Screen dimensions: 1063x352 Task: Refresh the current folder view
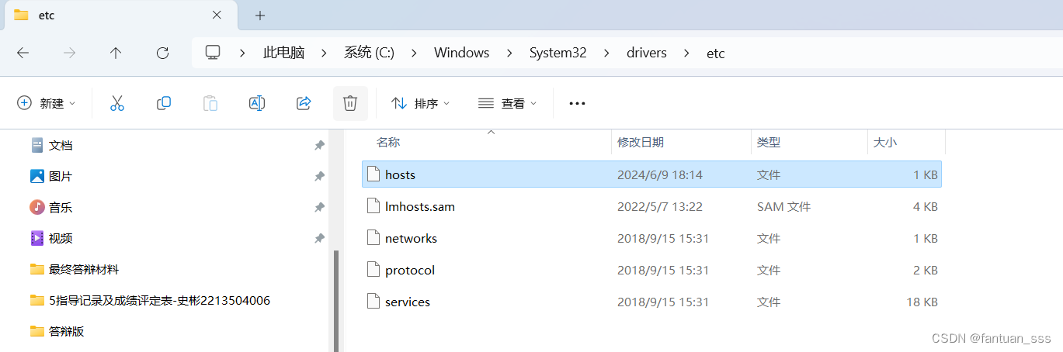click(x=162, y=53)
